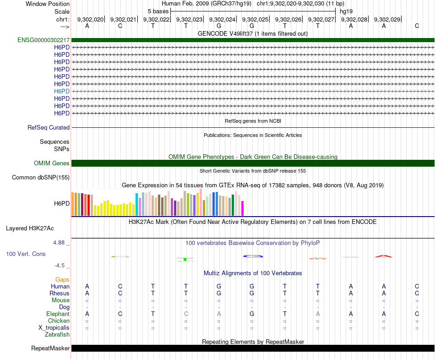Image resolution: width=435 pixels, height=359 pixels.
Task: Click '100 vertebrates Basewise Conservation by PhyloP' title
Action: [x=253, y=243]
